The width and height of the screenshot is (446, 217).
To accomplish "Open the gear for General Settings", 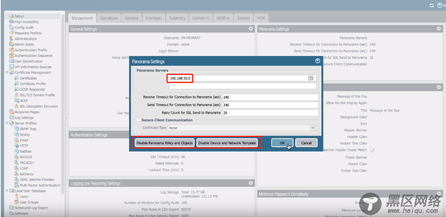I will (x=251, y=29).
